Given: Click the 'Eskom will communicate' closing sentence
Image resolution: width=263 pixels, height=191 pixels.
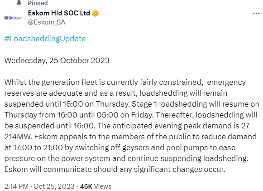Looking at the screenshot, I should [x=115, y=169].
